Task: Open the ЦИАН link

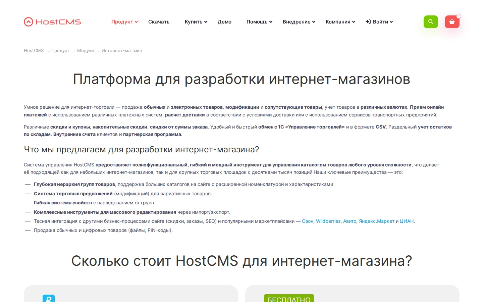Action: tap(407, 221)
